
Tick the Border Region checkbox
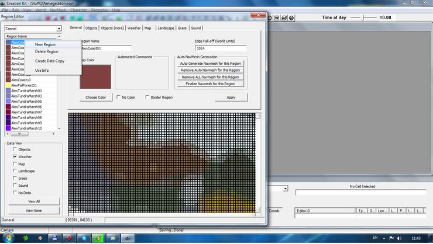pos(147,97)
